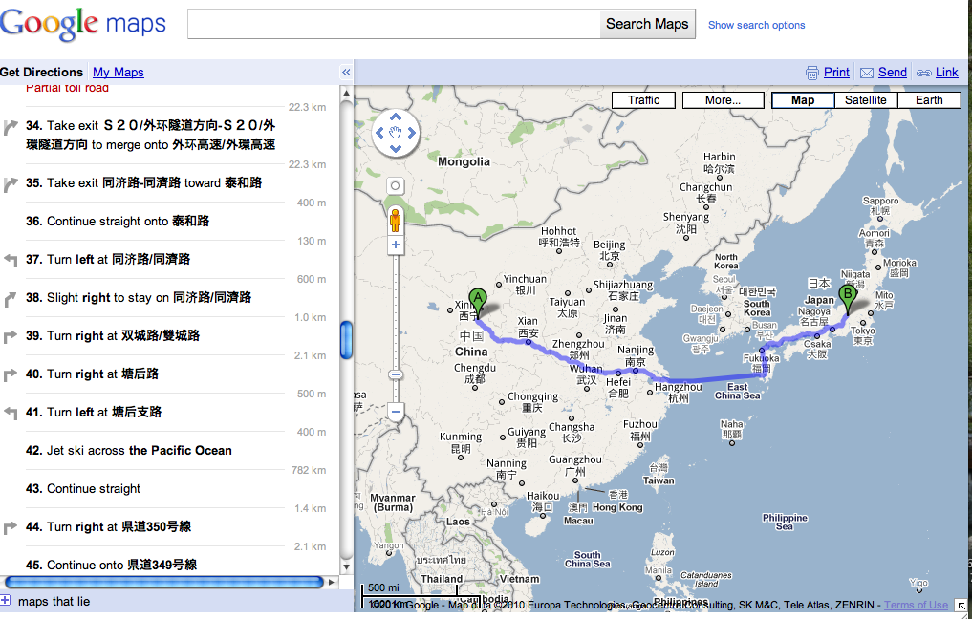
Task: Click the zoom in plus button
Action: click(395, 245)
